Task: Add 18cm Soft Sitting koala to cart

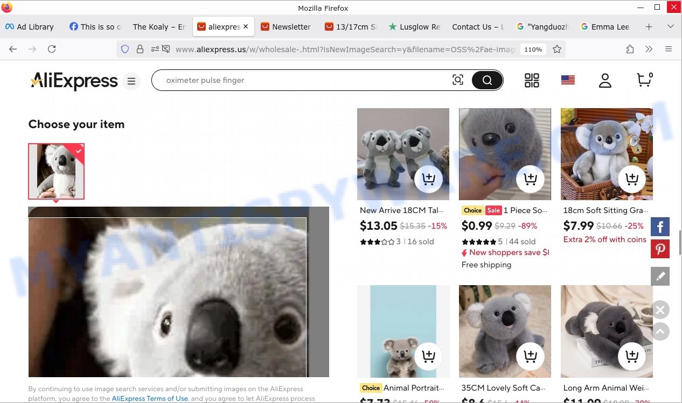Action: (x=632, y=179)
